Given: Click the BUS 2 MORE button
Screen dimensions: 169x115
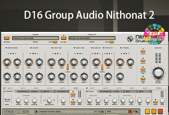Looking at the screenshot, I should (155, 102).
